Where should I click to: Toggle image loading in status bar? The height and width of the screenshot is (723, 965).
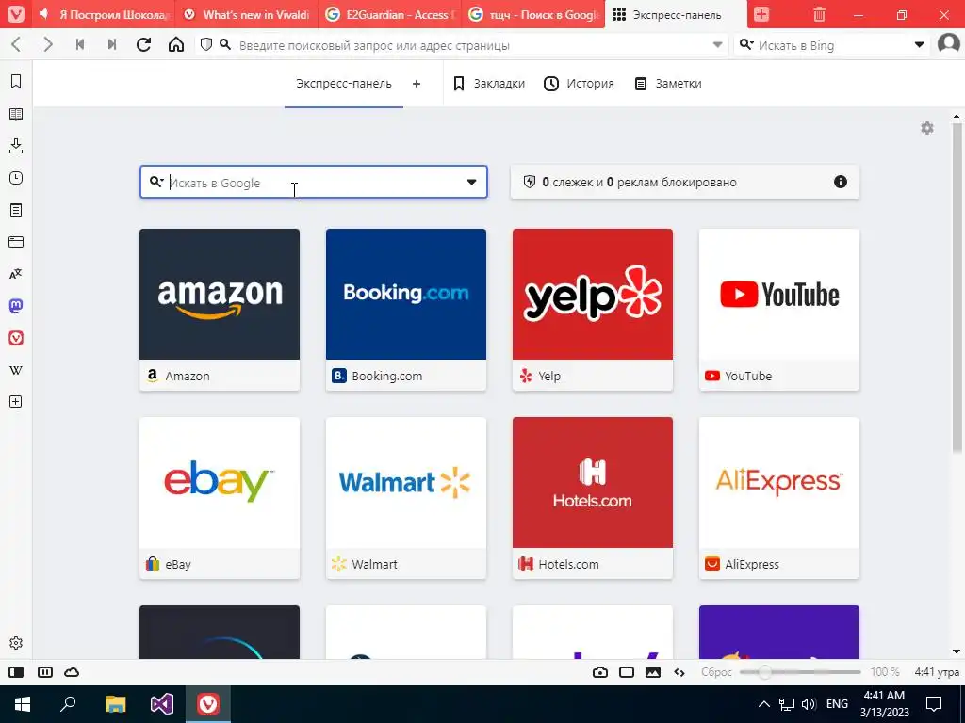[x=653, y=672]
